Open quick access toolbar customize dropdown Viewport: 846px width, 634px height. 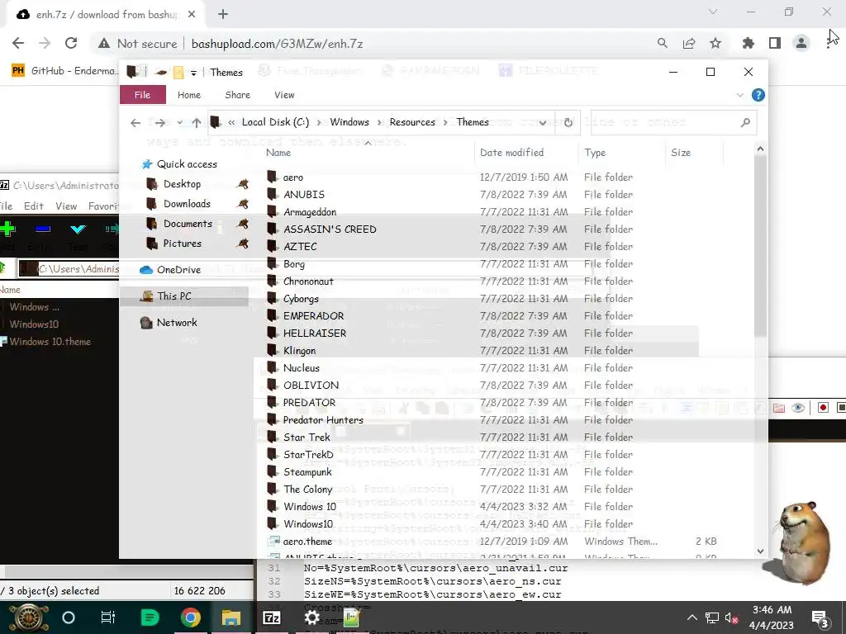(193, 73)
